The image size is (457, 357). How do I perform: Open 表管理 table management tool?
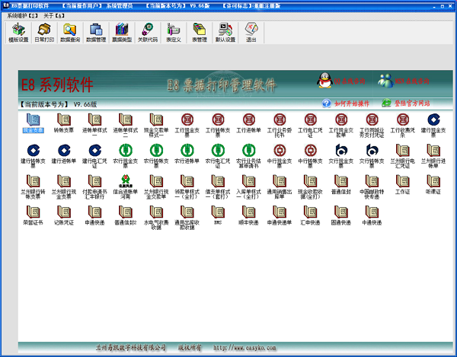tap(200, 33)
